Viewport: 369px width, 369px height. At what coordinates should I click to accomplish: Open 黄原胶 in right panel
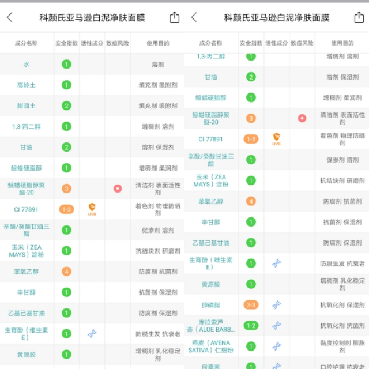tap(211, 284)
